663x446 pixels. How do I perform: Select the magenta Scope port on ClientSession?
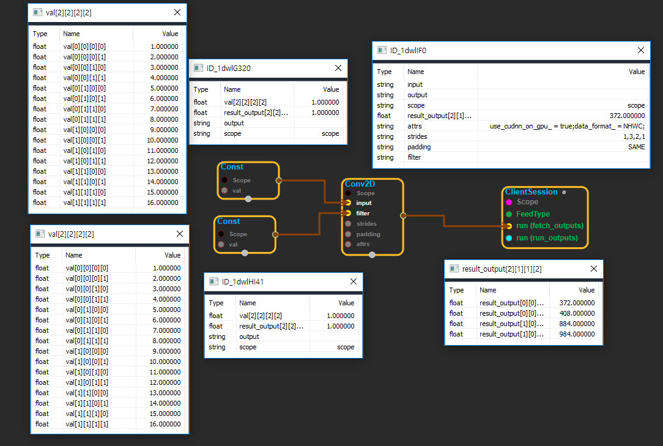[509, 202]
